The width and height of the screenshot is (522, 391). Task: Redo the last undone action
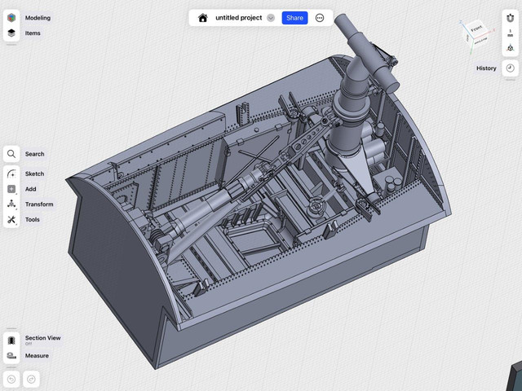31,379
